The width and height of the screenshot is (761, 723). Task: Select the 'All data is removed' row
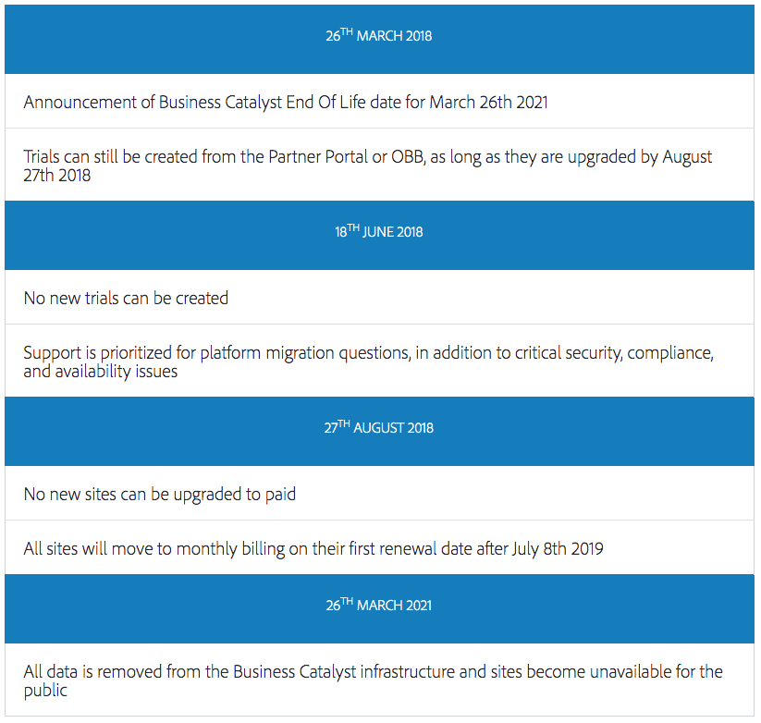pos(379,680)
